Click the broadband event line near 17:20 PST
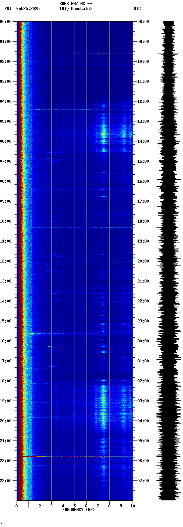183x527 pixels. pyautogui.click(x=80, y=368)
